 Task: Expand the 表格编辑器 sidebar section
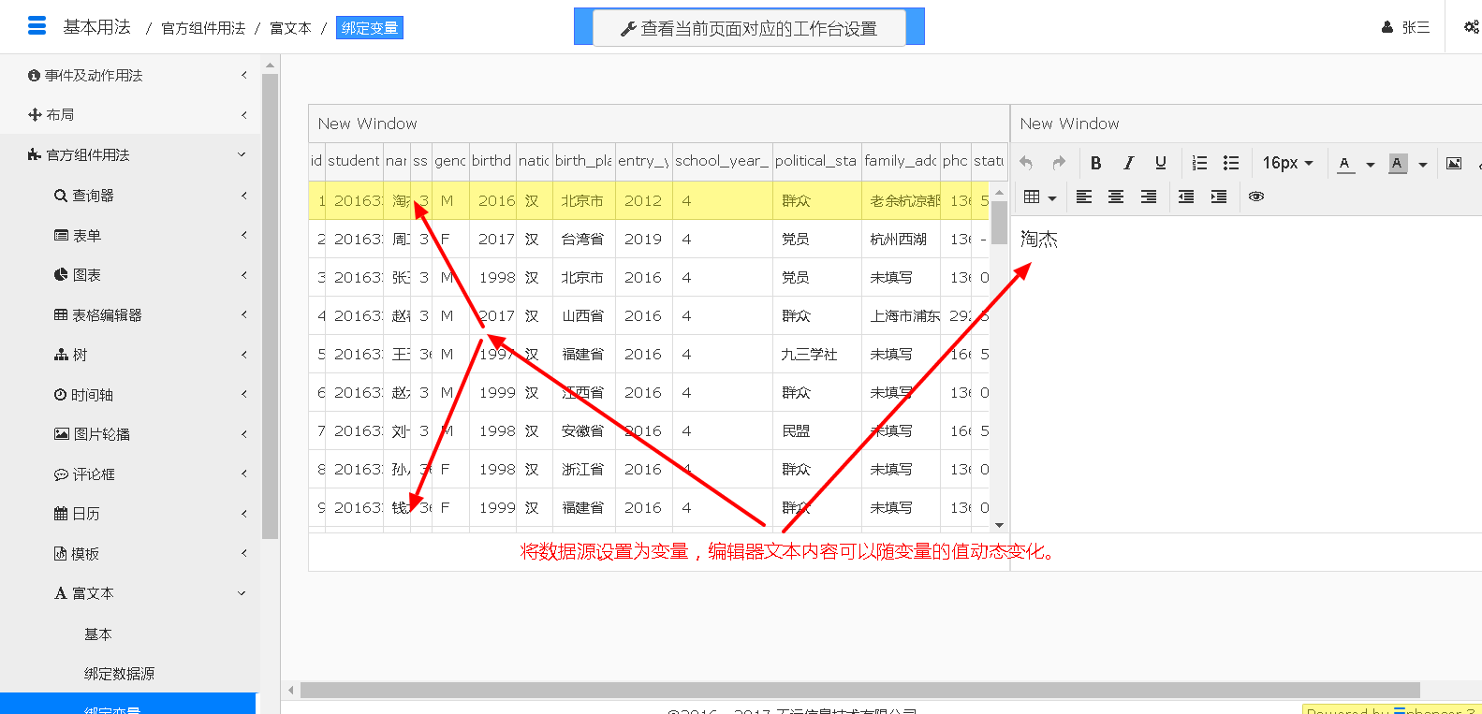(x=108, y=315)
